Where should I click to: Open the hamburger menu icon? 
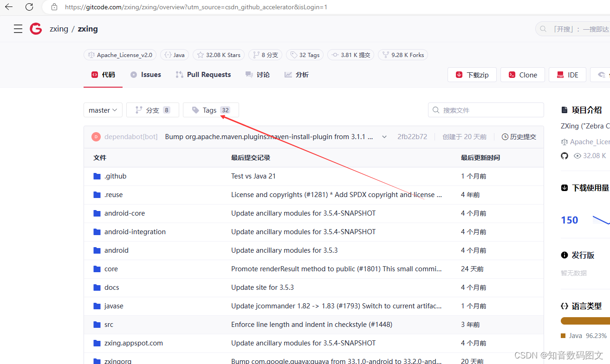click(x=18, y=29)
